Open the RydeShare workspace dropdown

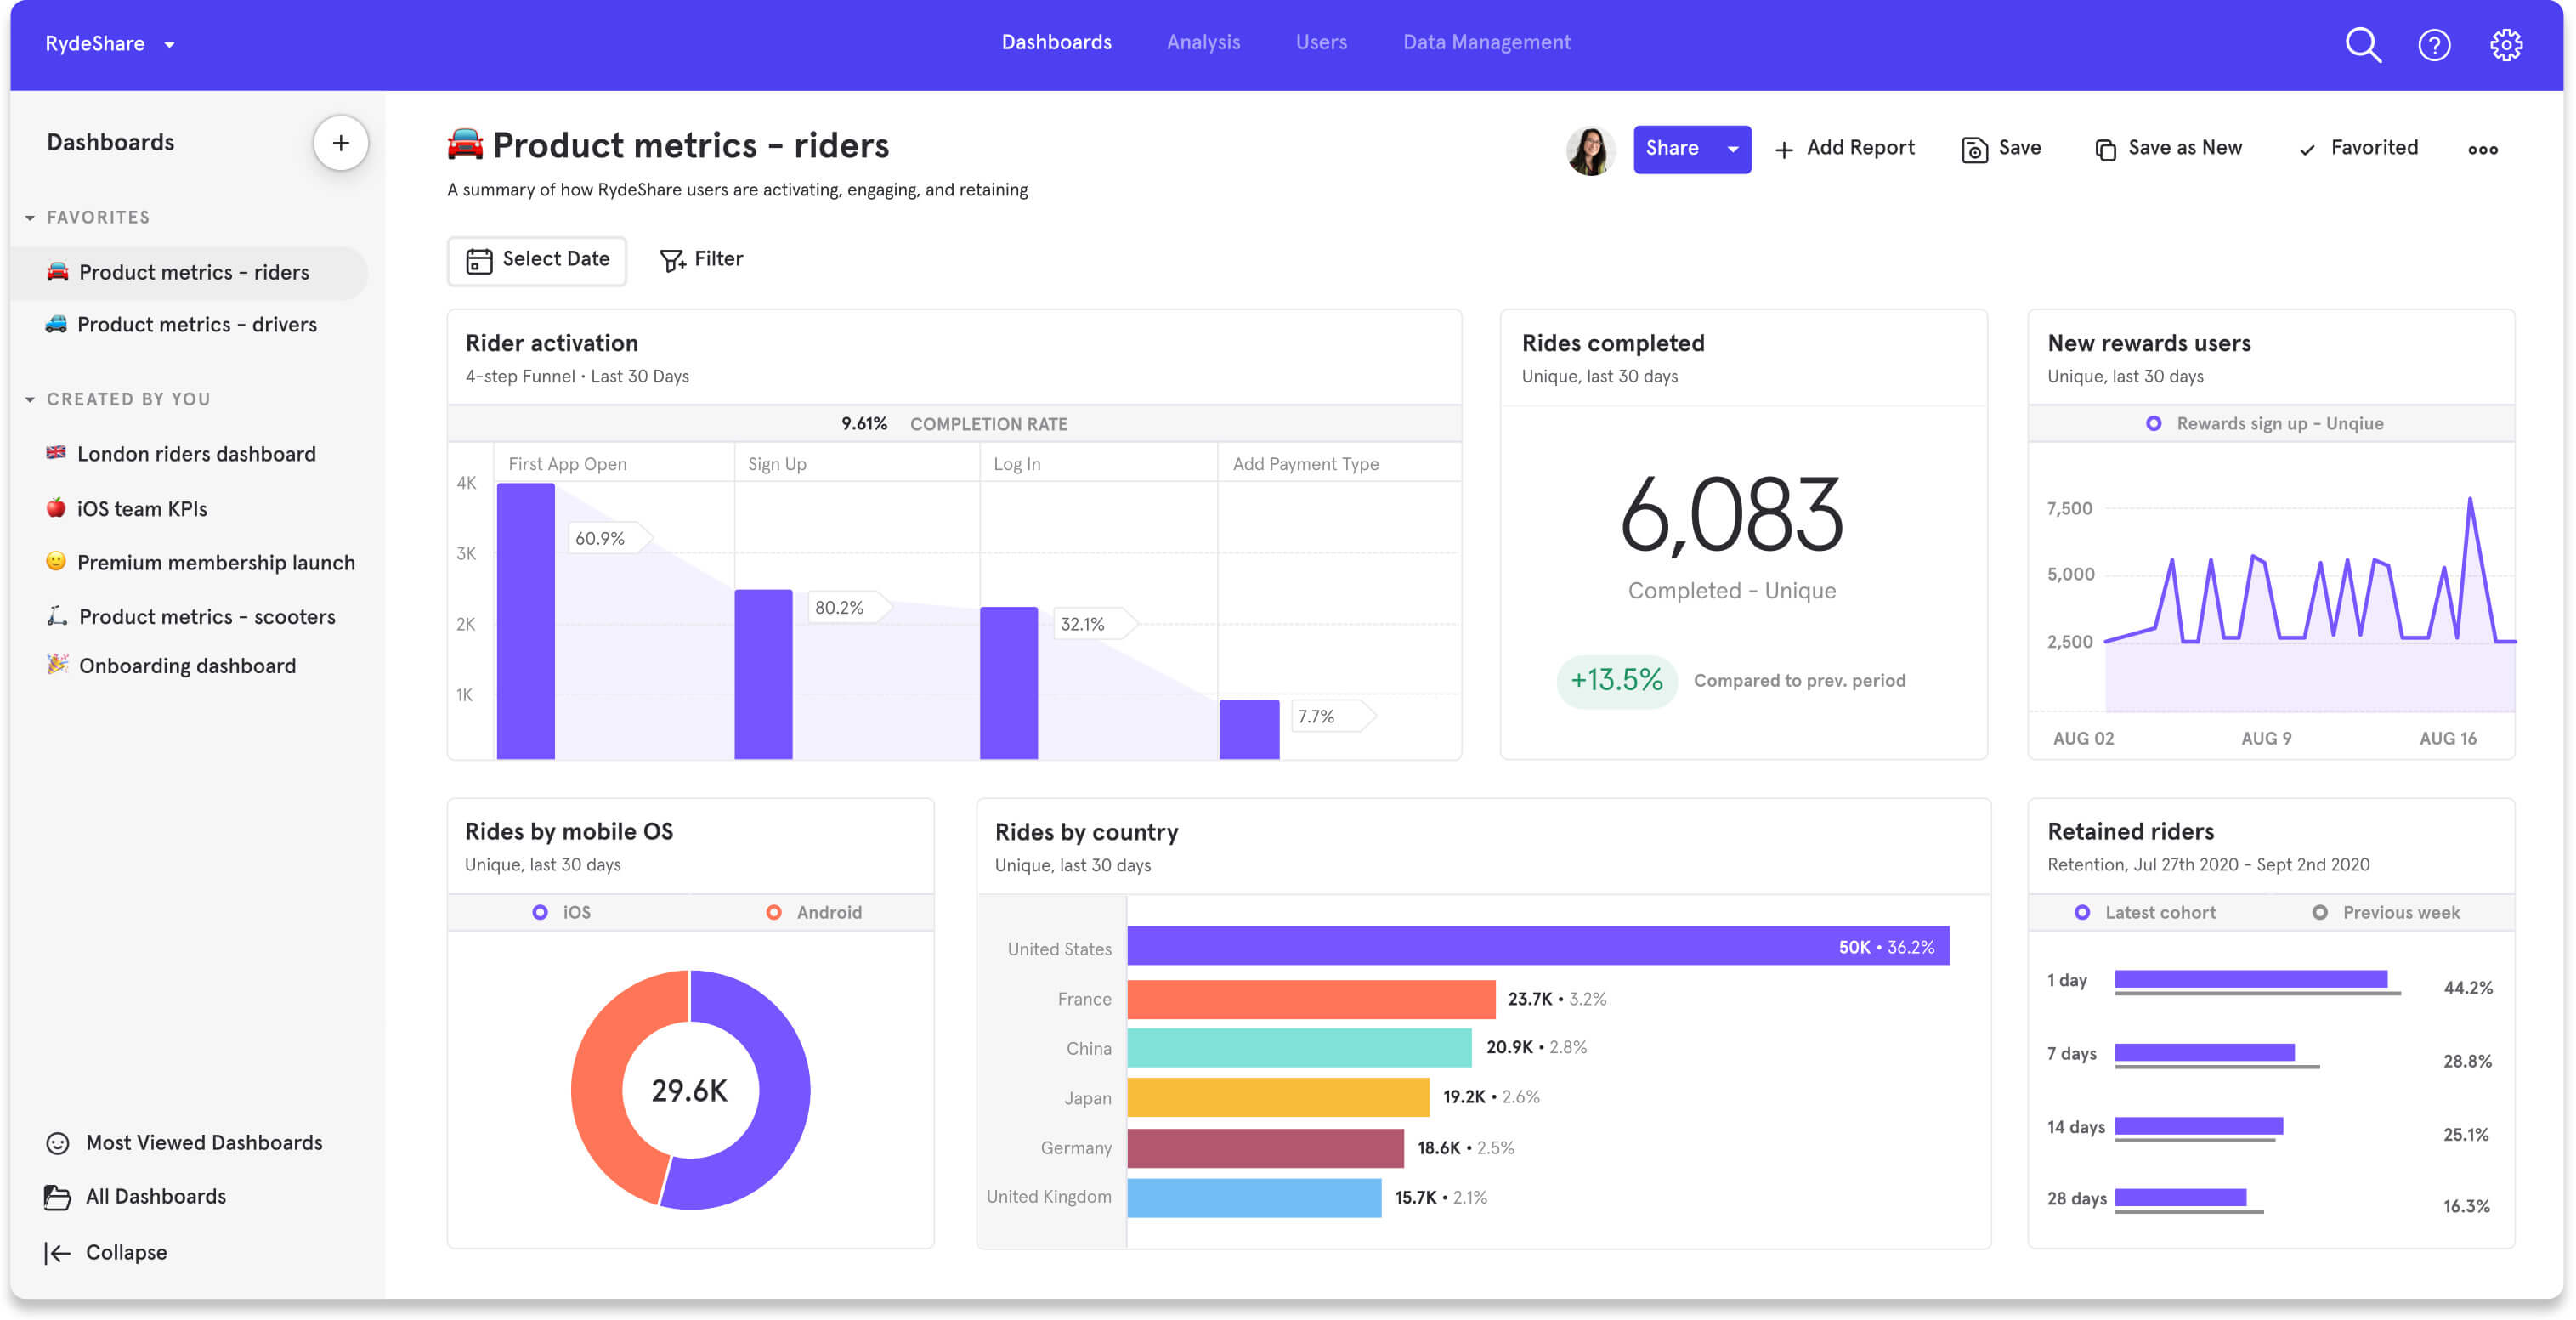(x=168, y=44)
